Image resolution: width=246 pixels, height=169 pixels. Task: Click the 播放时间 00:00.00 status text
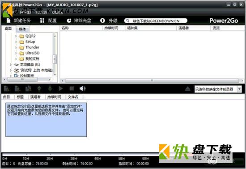tap(134, 164)
